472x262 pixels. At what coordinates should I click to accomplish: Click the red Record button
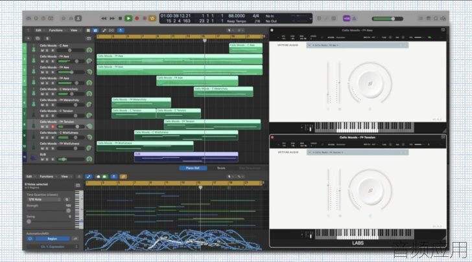click(137, 18)
